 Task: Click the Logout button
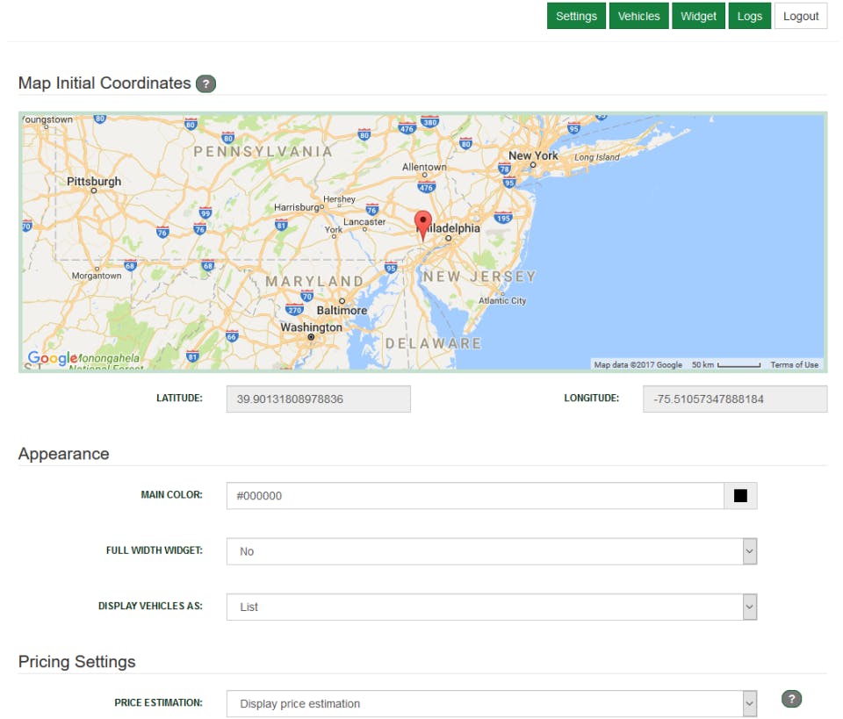click(801, 16)
